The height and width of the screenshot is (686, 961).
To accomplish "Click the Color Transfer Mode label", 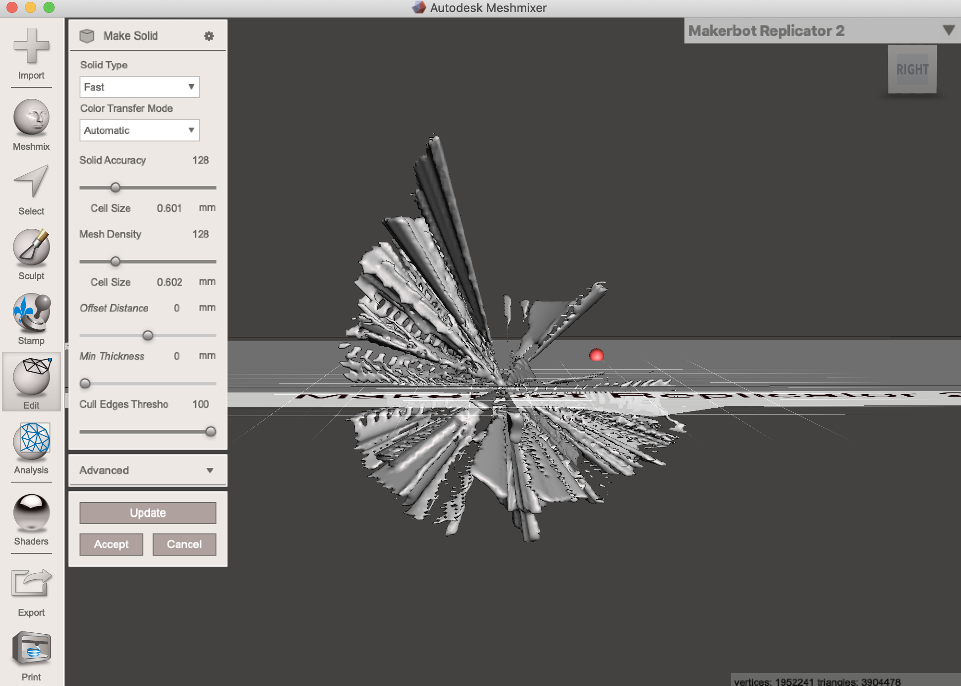I will [126, 108].
